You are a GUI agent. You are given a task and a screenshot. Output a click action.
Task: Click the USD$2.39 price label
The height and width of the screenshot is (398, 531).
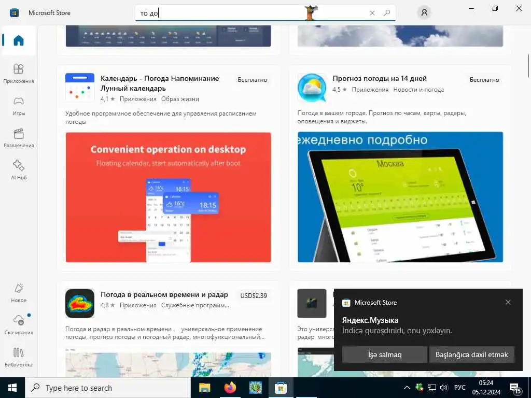254,296
